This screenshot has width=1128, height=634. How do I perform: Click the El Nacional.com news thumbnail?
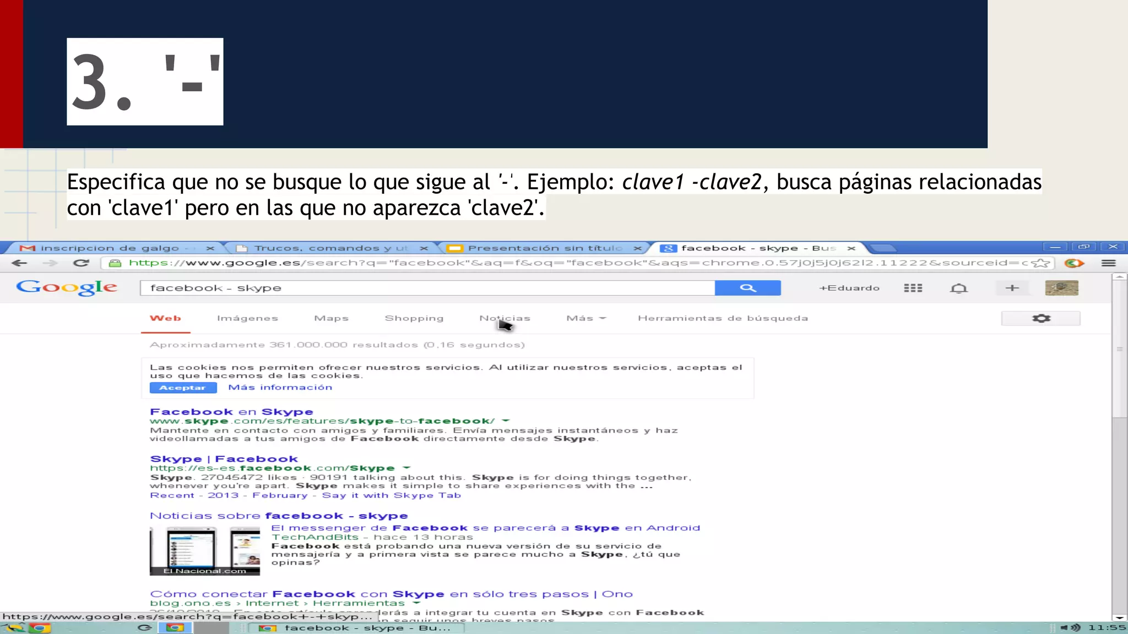pyautogui.click(x=204, y=551)
